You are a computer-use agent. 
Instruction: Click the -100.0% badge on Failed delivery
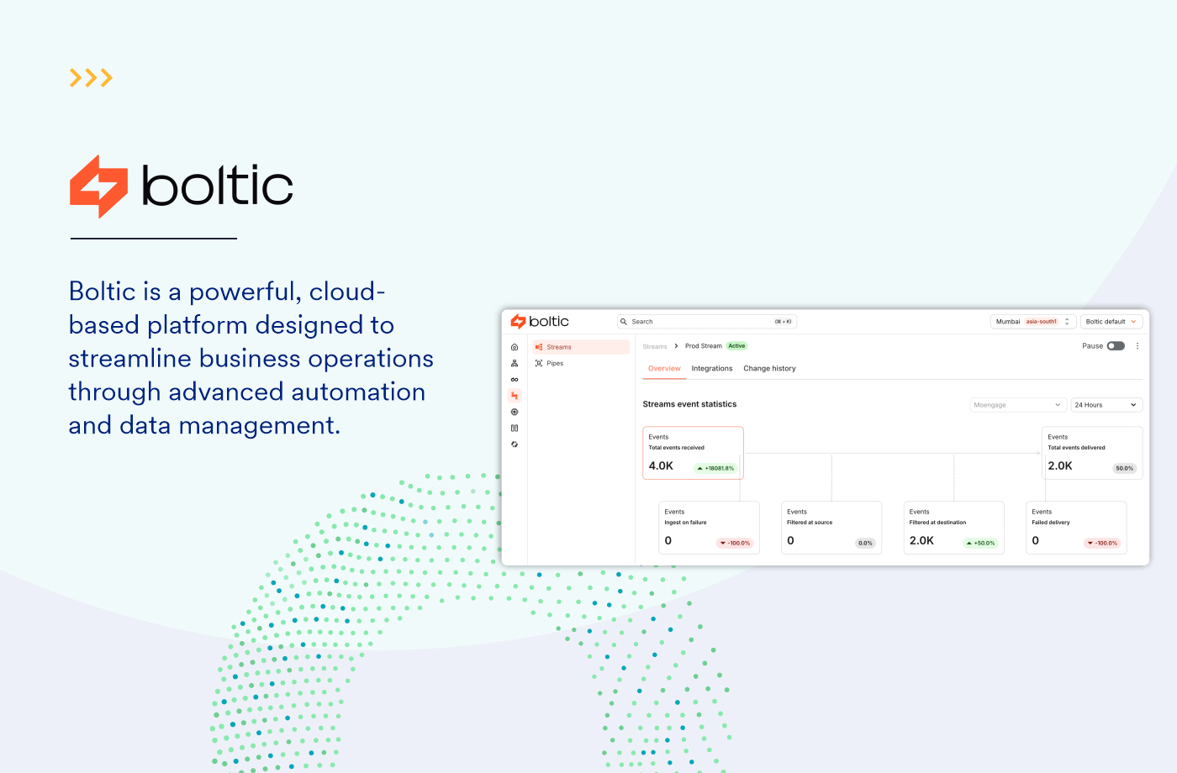tap(1102, 544)
